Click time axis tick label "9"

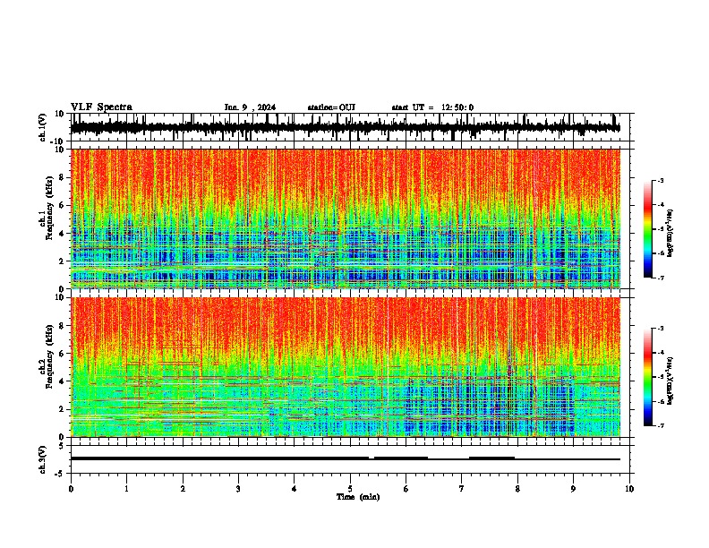[573, 489]
